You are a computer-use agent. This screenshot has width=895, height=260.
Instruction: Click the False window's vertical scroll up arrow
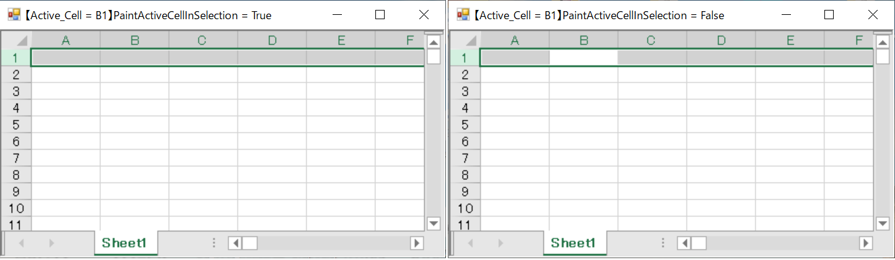click(x=883, y=42)
